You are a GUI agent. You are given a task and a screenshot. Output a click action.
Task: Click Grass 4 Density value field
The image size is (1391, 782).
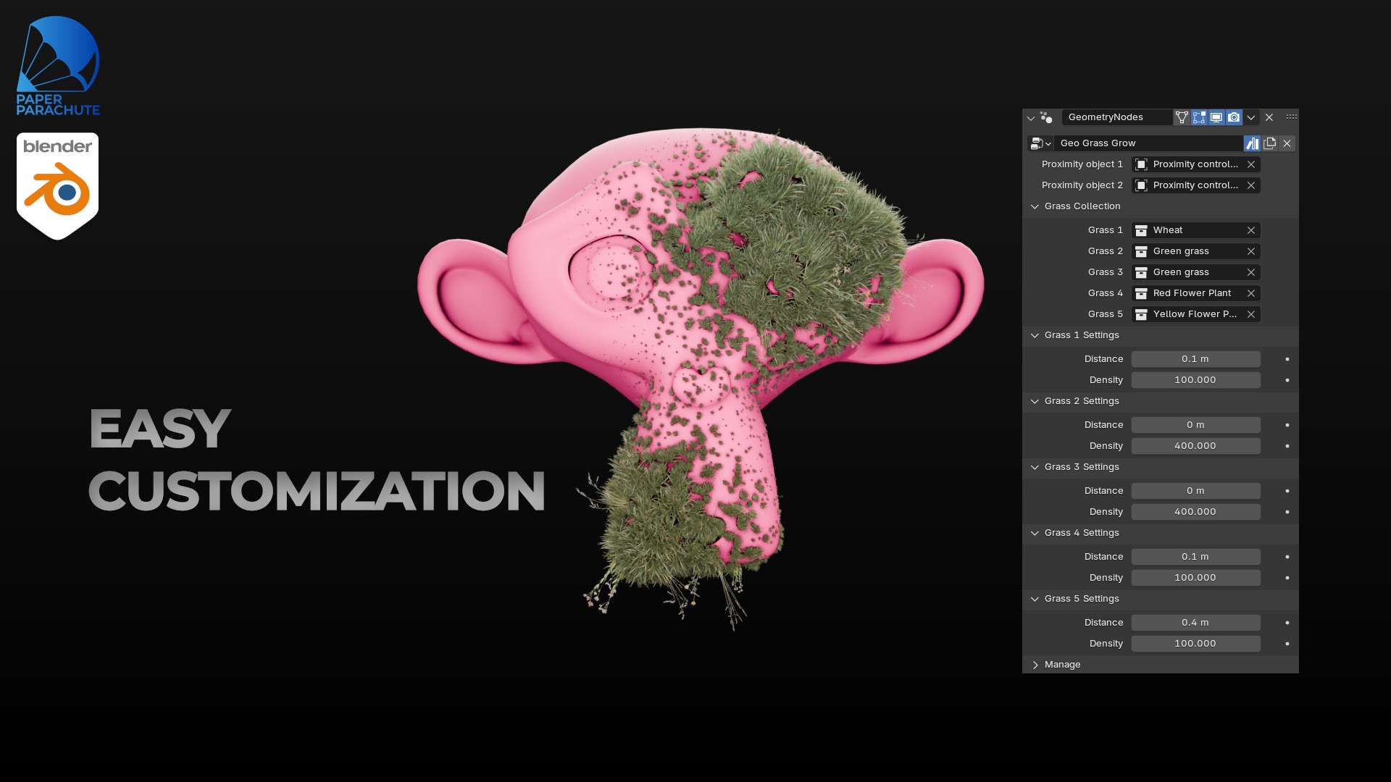point(1196,578)
